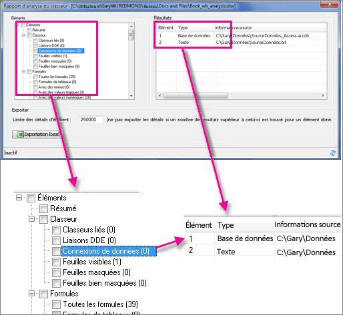This screenshot has height=315, width=343.
Task: Select Base de données in the enlarged table
Action: coord(245,238)
